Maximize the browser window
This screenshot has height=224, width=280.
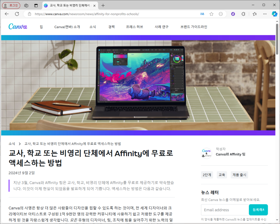coord(264,5)
